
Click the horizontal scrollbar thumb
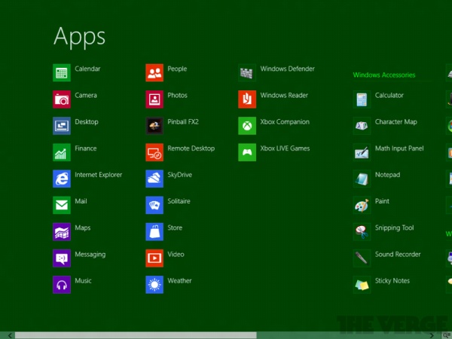(x=136, y=334)
